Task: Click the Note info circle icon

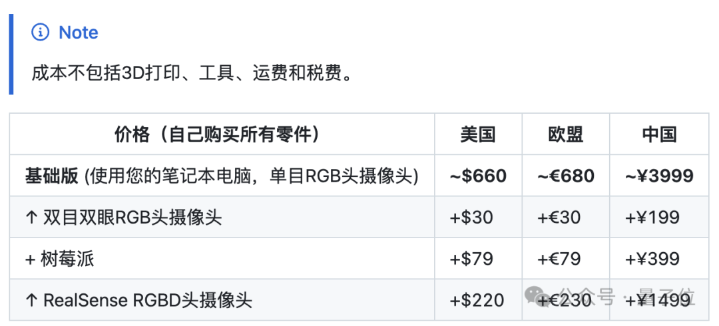Action: (x=41, y=32)
